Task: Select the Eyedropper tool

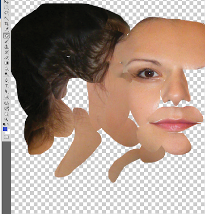Action: pyautogui.click(x=6, y=29)
